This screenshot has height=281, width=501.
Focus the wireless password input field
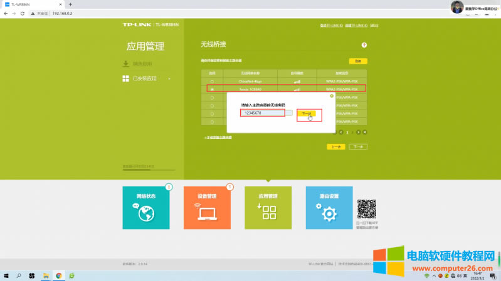[x=263, y=113]
